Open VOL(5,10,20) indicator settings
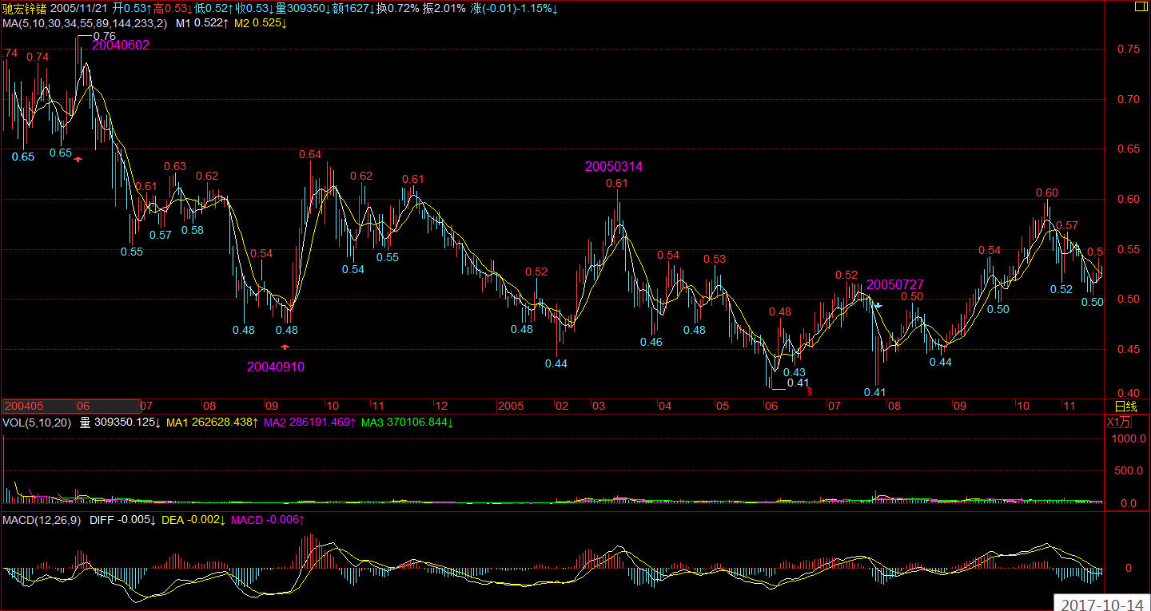Screen dimensions: 1151x611 [x=37, y=422]
